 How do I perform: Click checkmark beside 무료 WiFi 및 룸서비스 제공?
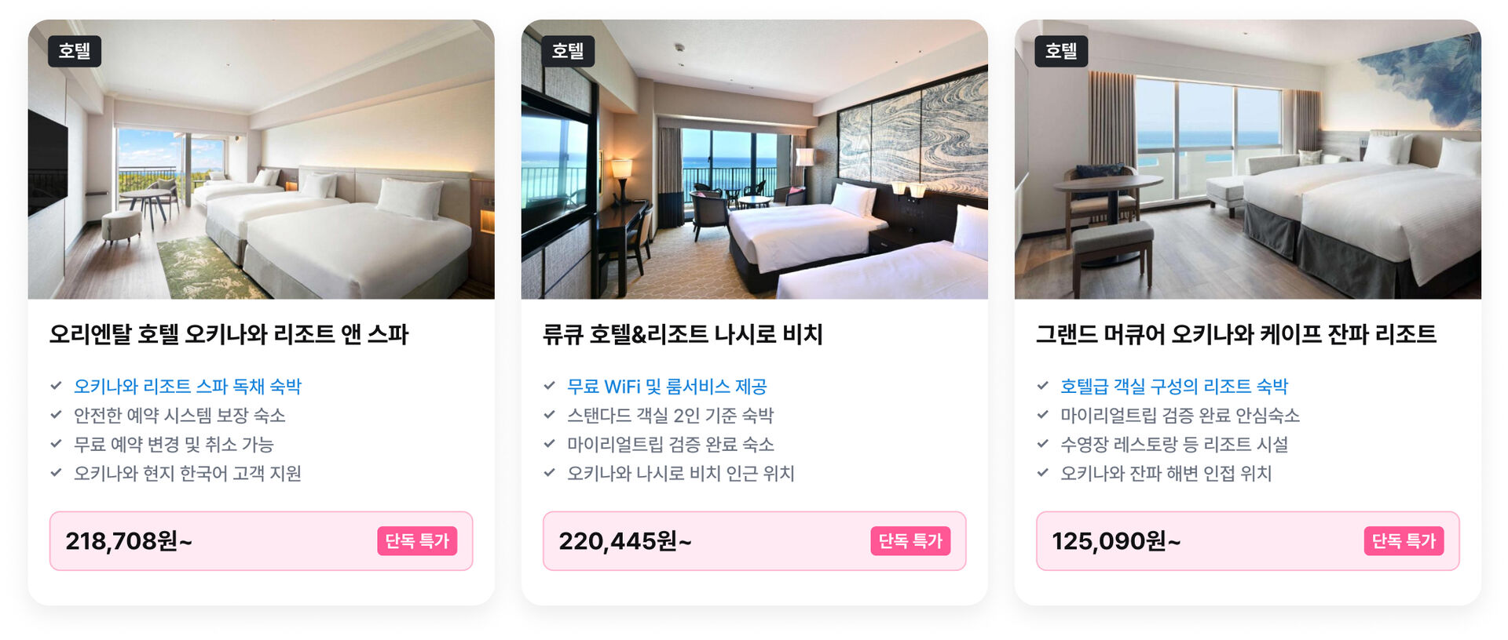click(549, 386)
